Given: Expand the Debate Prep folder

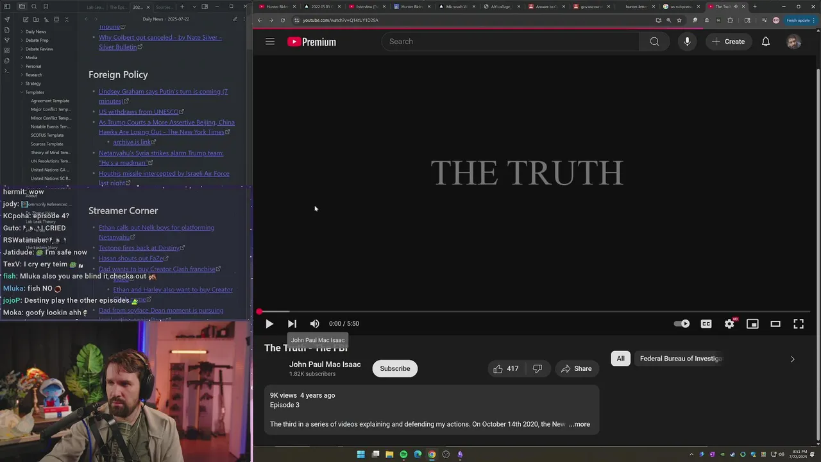Looking at the screenshot, I should pyautogui.click(x=37, y=40).
